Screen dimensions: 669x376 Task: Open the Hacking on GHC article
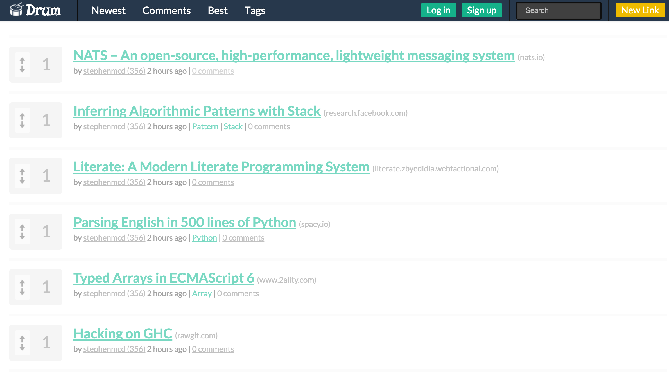(123, 334)
